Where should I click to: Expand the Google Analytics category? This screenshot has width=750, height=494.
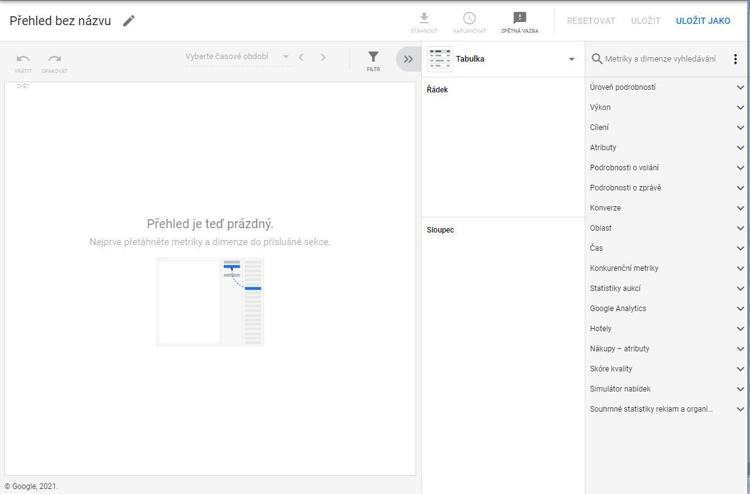pos(667,309)
